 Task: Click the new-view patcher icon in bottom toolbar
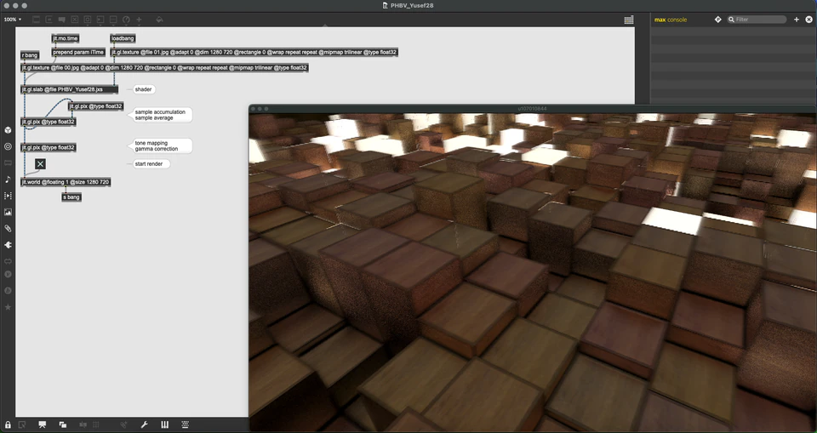click(22, 425)
